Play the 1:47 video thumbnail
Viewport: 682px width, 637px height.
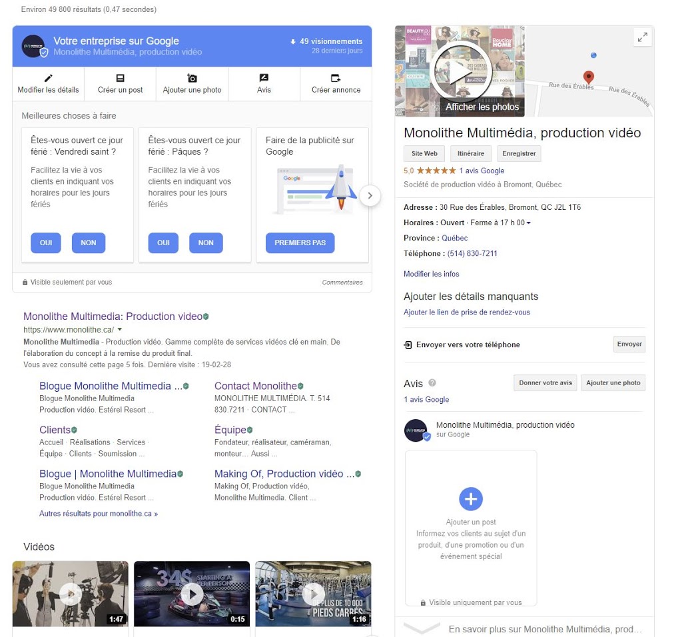click(x=71, y=594)
